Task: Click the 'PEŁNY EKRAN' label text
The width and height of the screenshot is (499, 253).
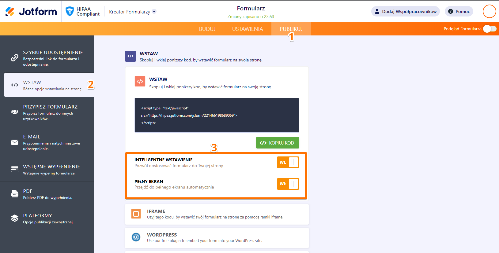Action: click(149, 182)
